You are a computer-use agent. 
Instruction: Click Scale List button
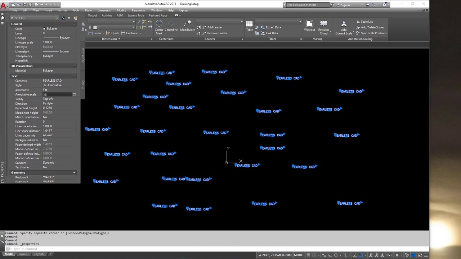364,22
